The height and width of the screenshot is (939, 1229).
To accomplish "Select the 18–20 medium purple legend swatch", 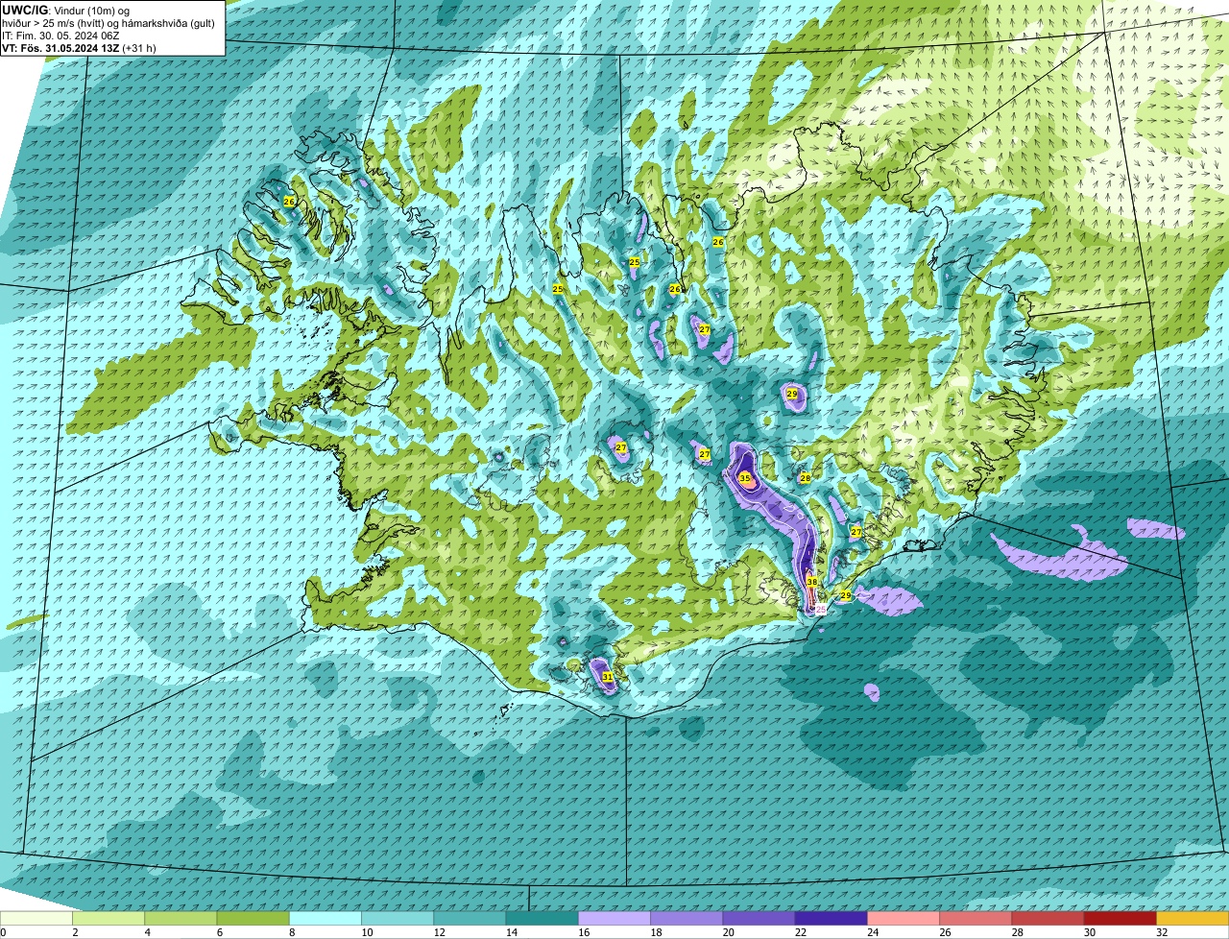I will (x=687, y=918).
